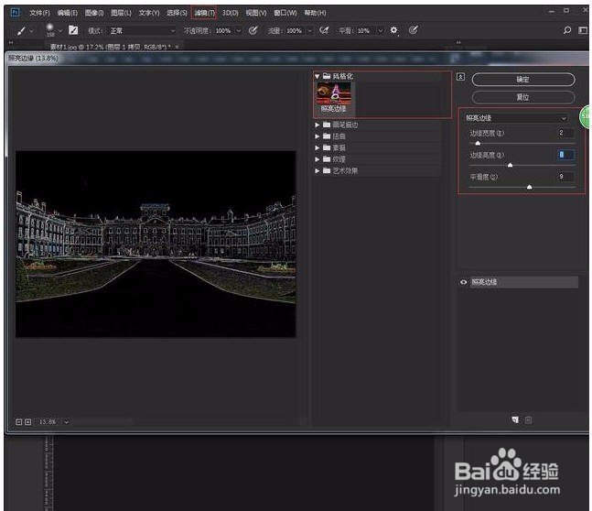This screenshot has width=592, height=511.
Task: Open the 图层(L) layer menu
Action: tap(121, 13)
